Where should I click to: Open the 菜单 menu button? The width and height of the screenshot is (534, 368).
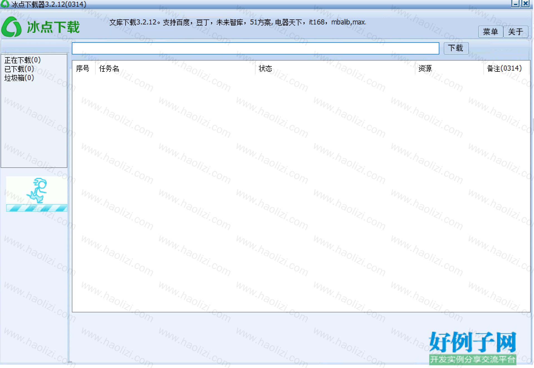490,32
